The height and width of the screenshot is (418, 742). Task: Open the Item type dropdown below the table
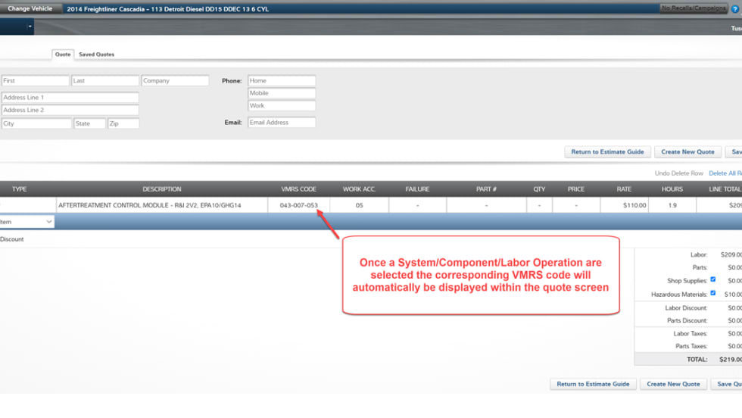pos(26,222)
